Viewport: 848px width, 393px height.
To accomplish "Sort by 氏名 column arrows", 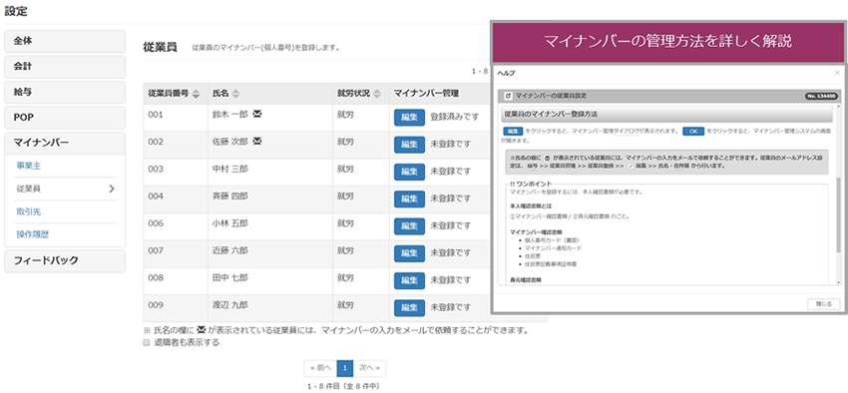I will coord(235,94).
